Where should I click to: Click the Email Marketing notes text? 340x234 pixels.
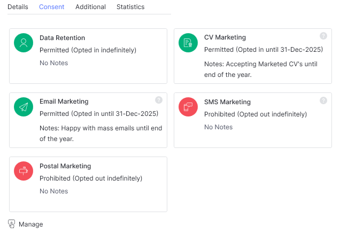tap(101, 133)
